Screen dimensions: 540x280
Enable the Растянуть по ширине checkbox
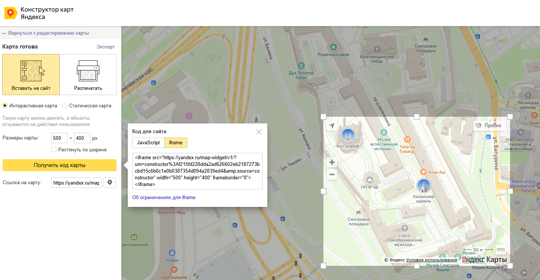click(x=54, y=150)
